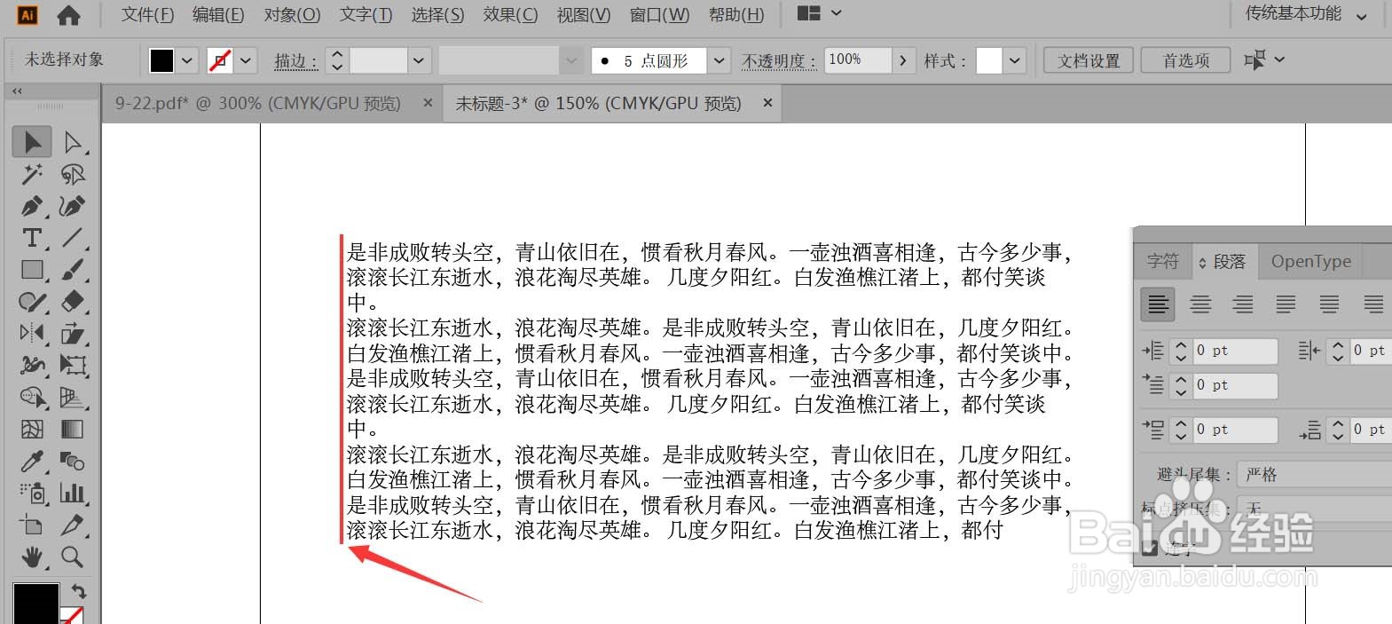The height and width of the screenshot is (624, 1392).
Task: Click the 描边 stroke label link
Action: coord(295,60)
